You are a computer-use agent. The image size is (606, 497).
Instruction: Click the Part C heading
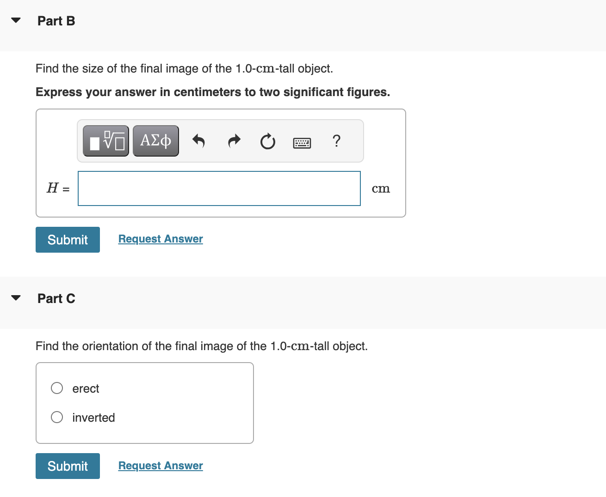coord(56,298)
